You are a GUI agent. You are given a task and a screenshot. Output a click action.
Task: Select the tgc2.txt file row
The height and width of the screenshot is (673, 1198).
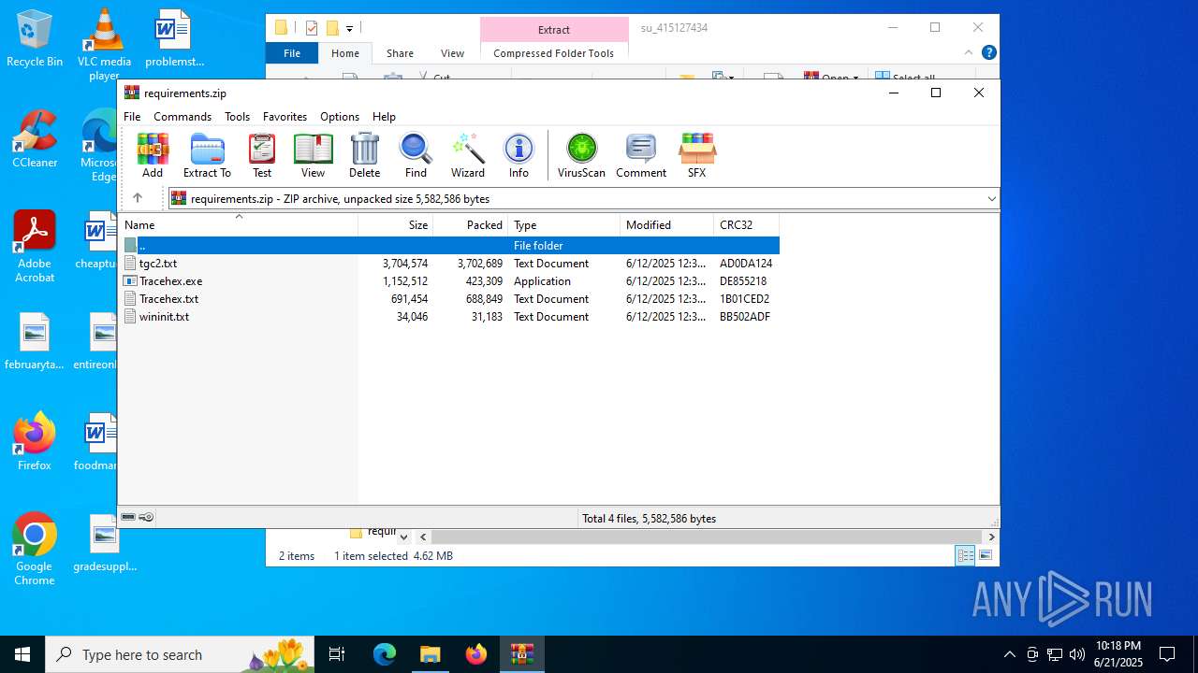[x=449, y=264]
